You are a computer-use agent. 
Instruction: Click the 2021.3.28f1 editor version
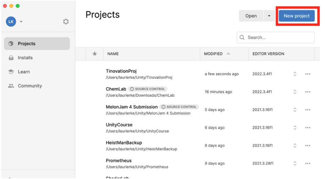(x=263, y=163)
